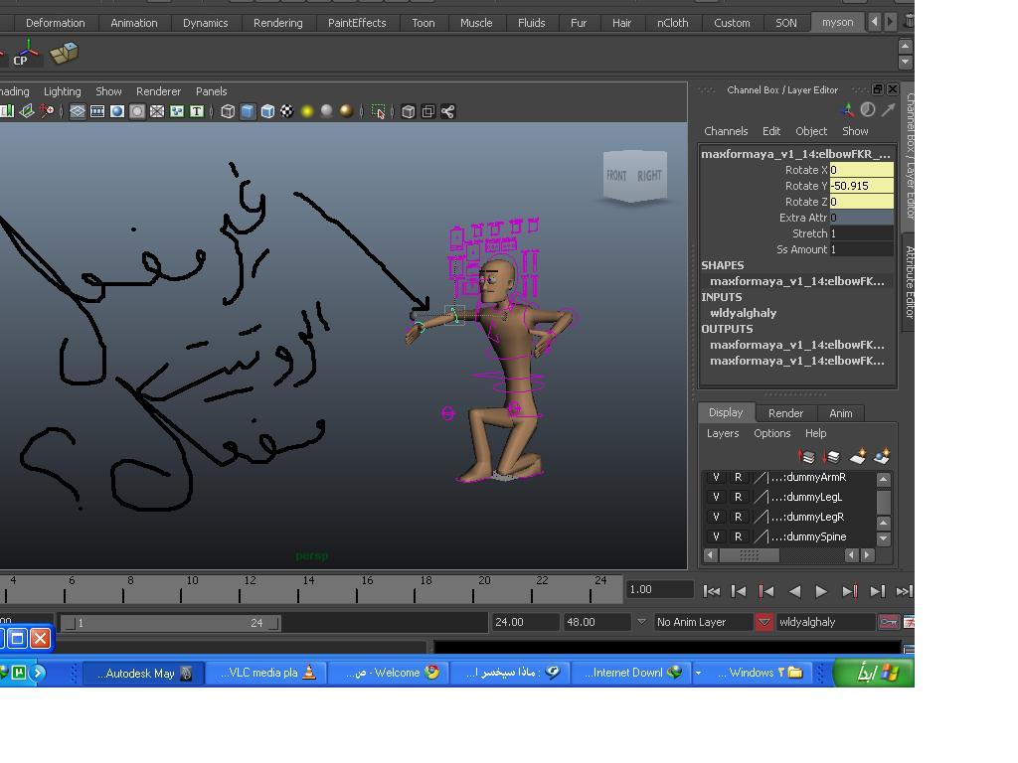Open the layer editor Options menu
The height and width of the screenshot is (763, 1018).
[771, 433]
